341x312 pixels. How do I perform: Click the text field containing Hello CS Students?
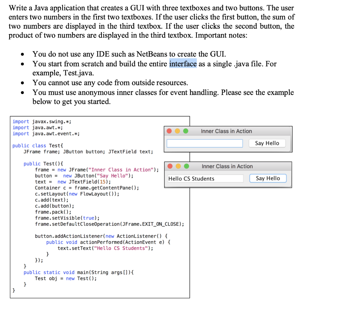click(205, 179)
